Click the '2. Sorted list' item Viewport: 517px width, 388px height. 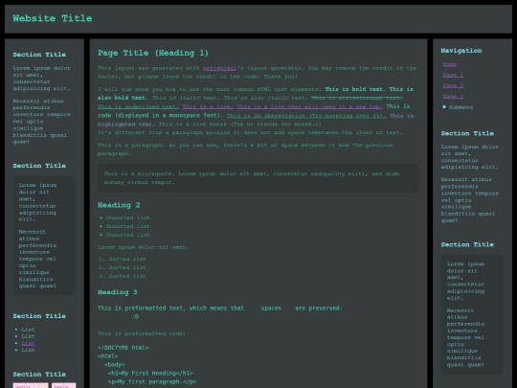(123, 267)
